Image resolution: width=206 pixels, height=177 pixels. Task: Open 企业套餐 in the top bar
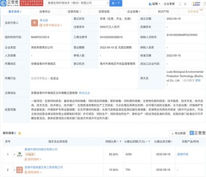[169, 4]
